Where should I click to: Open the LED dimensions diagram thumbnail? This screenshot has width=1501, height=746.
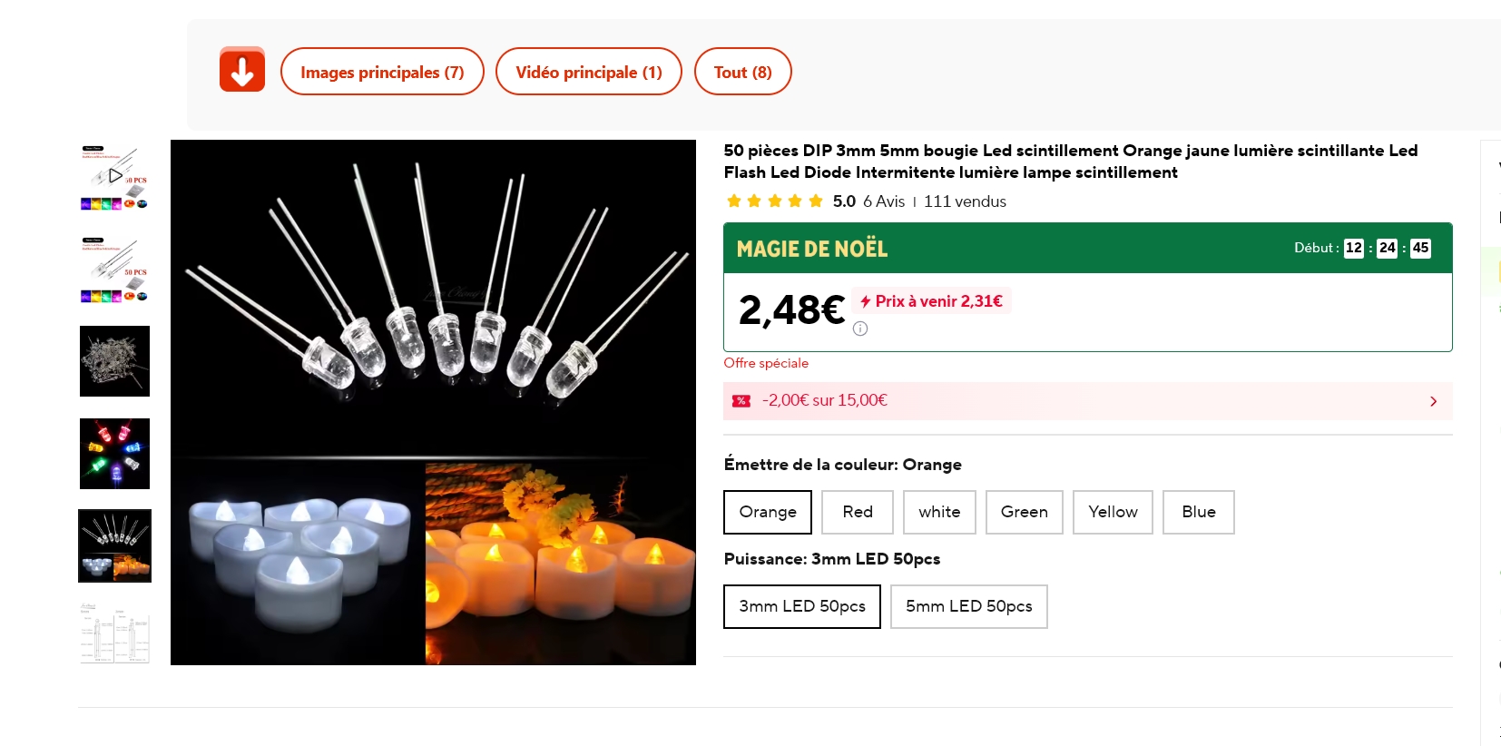(x=114, y=633)
